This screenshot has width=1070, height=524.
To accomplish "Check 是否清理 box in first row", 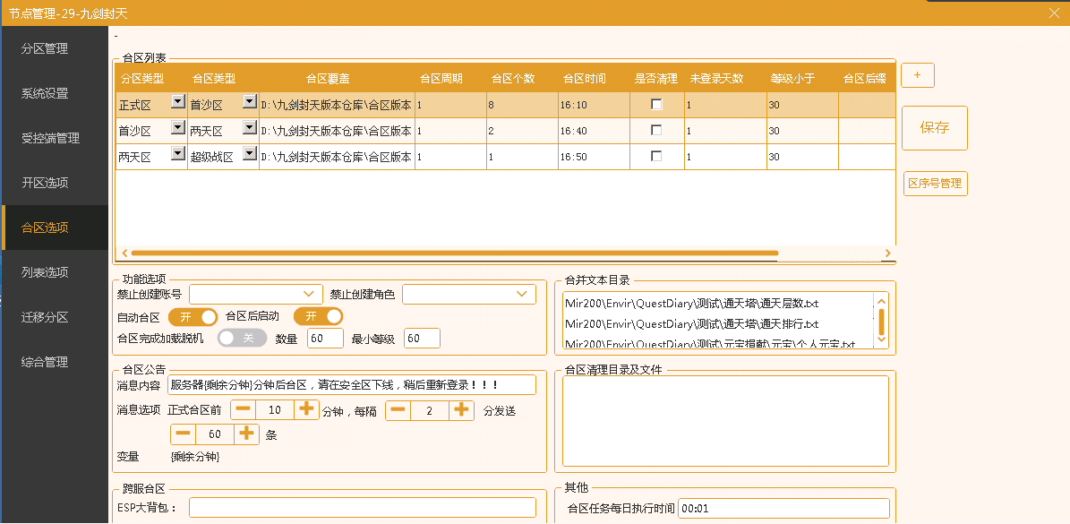I will [x=656, y=105].
